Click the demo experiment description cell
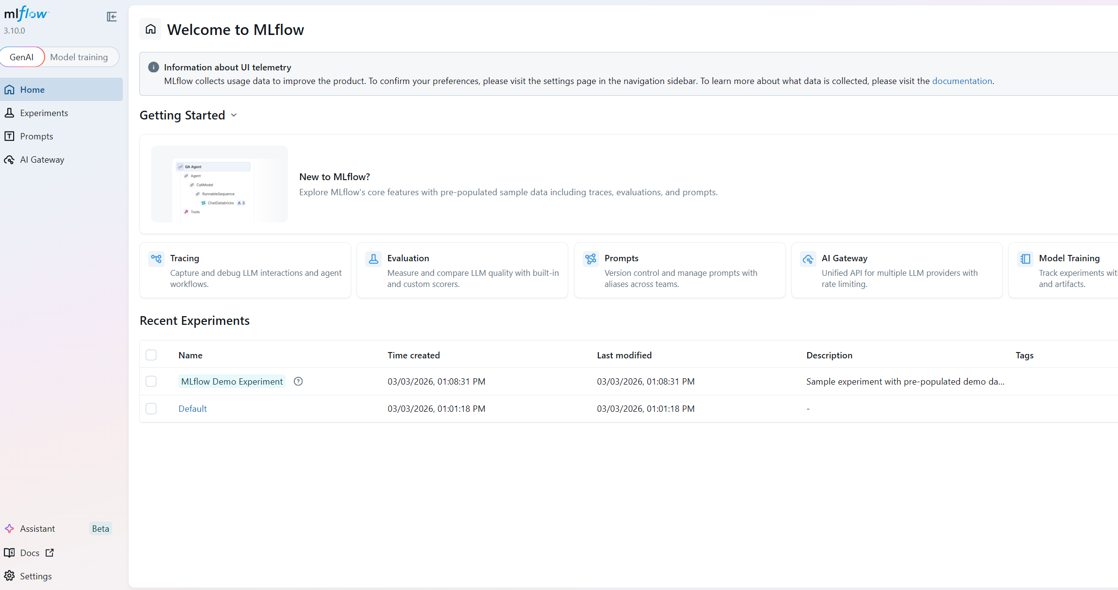The image size is (1118, 590). pos(906,382)
